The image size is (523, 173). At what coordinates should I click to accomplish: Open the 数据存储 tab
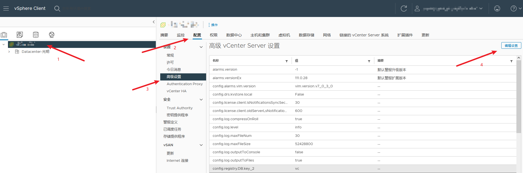[x=306, y=35]
